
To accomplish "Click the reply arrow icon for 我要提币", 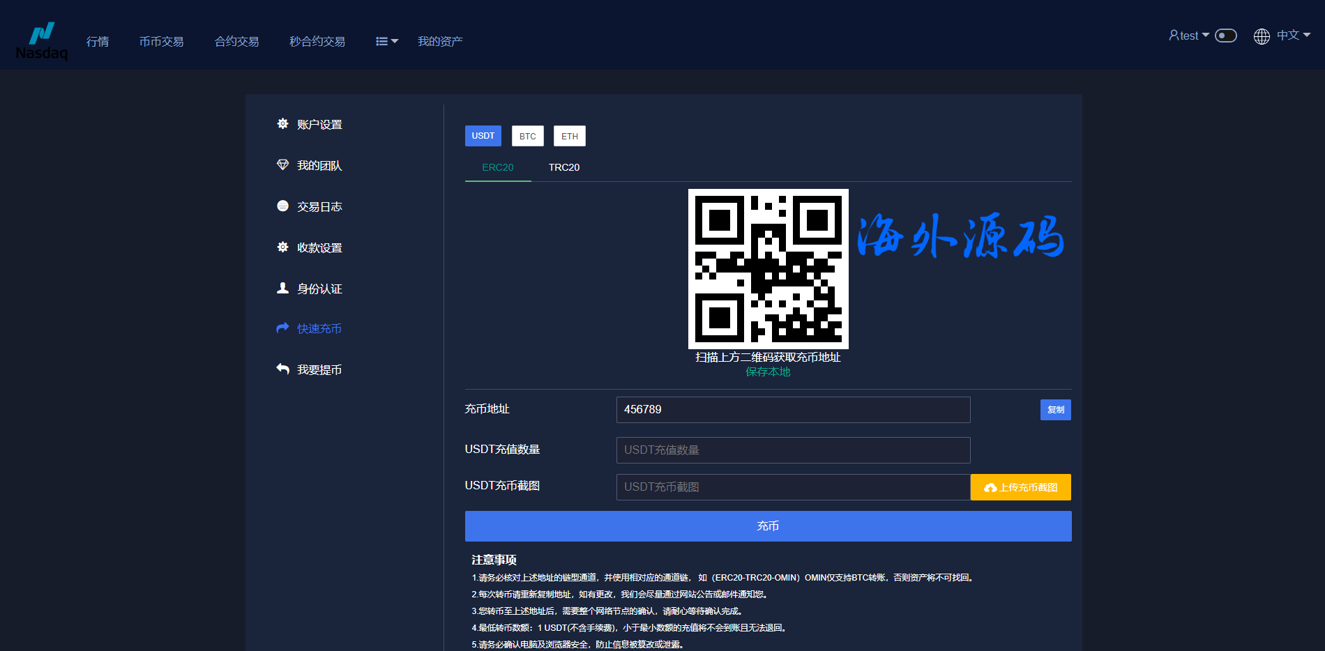I will [282, 369].
